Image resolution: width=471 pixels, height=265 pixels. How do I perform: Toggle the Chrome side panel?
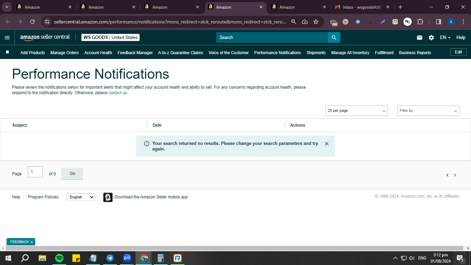(x=439, y=22)
